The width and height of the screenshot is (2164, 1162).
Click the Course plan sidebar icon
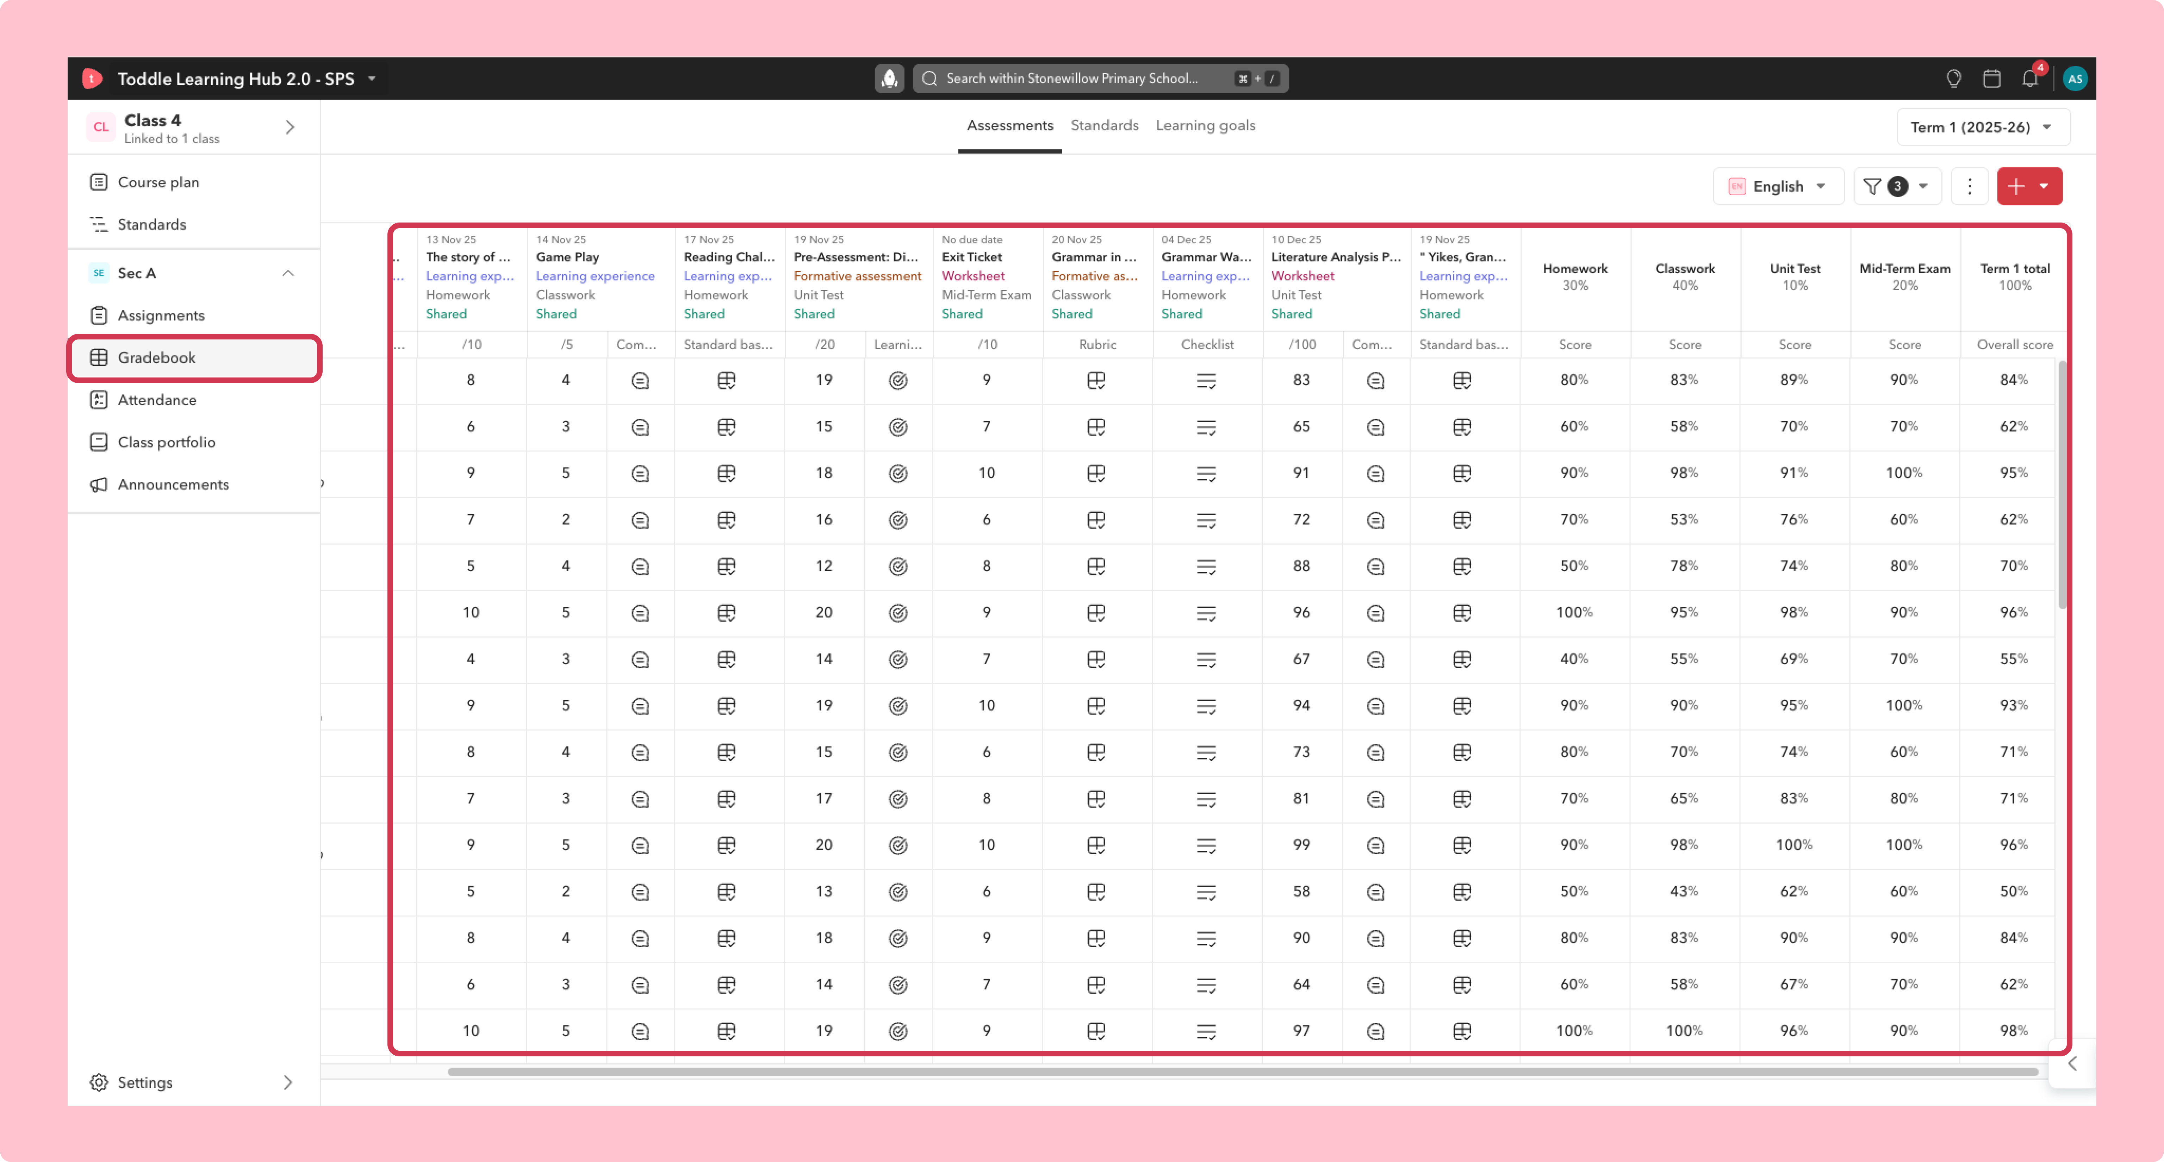98,182
